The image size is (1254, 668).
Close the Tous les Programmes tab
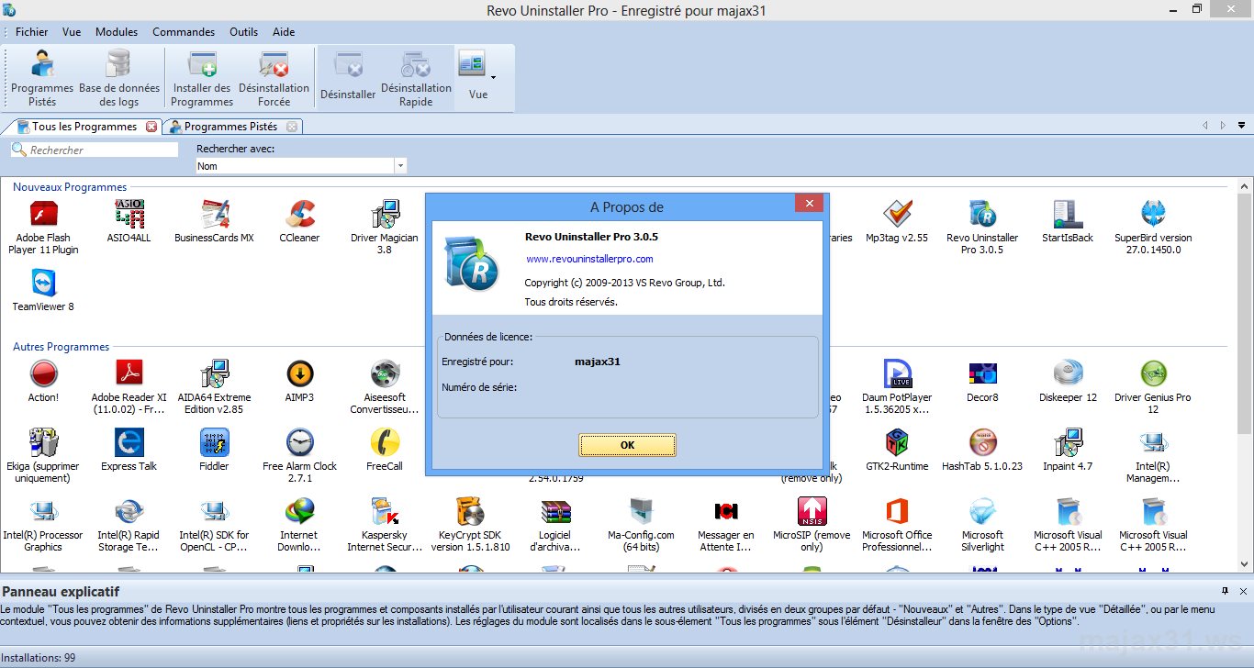[x=151, y=127]
